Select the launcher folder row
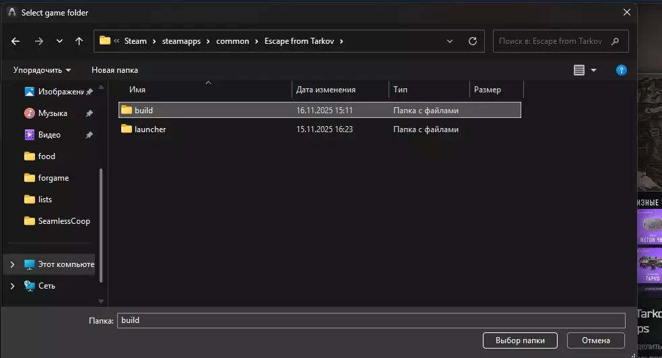This screenshot has width=662, height=358. (320, 129)
